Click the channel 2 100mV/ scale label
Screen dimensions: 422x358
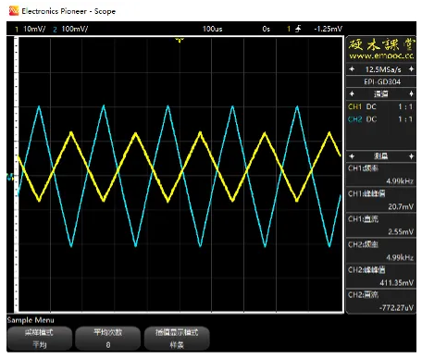click(x=75, y=29)
